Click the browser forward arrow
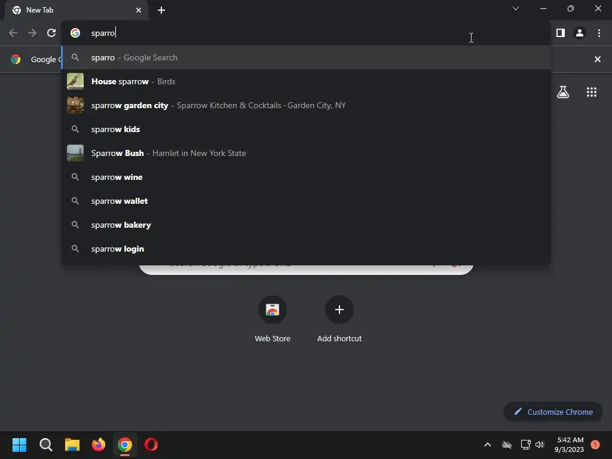The height and width of the screenshot is (459, 612). point(32,33)
